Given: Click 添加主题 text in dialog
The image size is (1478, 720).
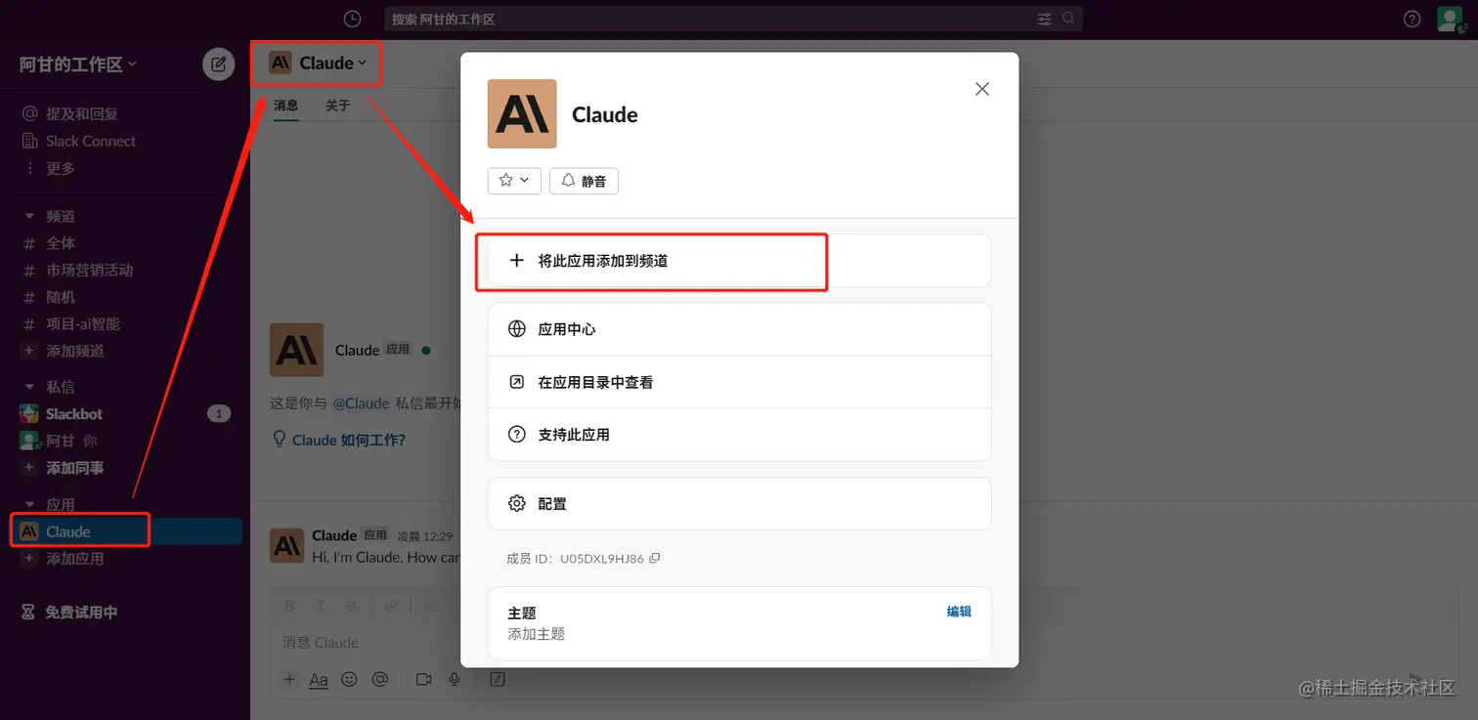Looking at the screenshot, I should tap(537, 634).
